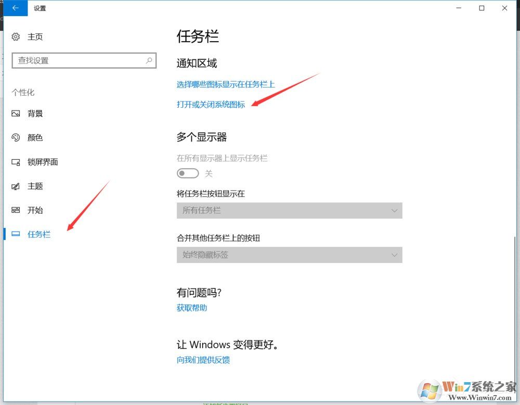
Task: Toggle 在所有显示器上显示任务栏 on
Action: click(x=188, y=173)
